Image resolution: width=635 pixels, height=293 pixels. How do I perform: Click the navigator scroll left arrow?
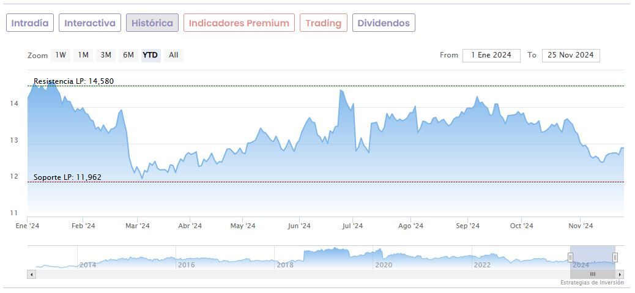[31, 275]
